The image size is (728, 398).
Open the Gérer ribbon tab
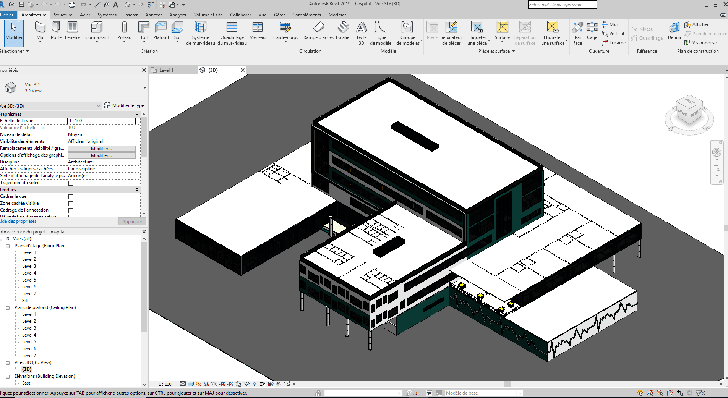[279, 15]
